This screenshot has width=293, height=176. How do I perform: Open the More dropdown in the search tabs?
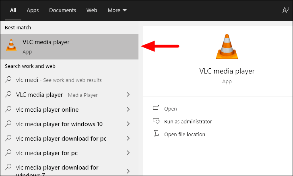[x=117, y=10]
